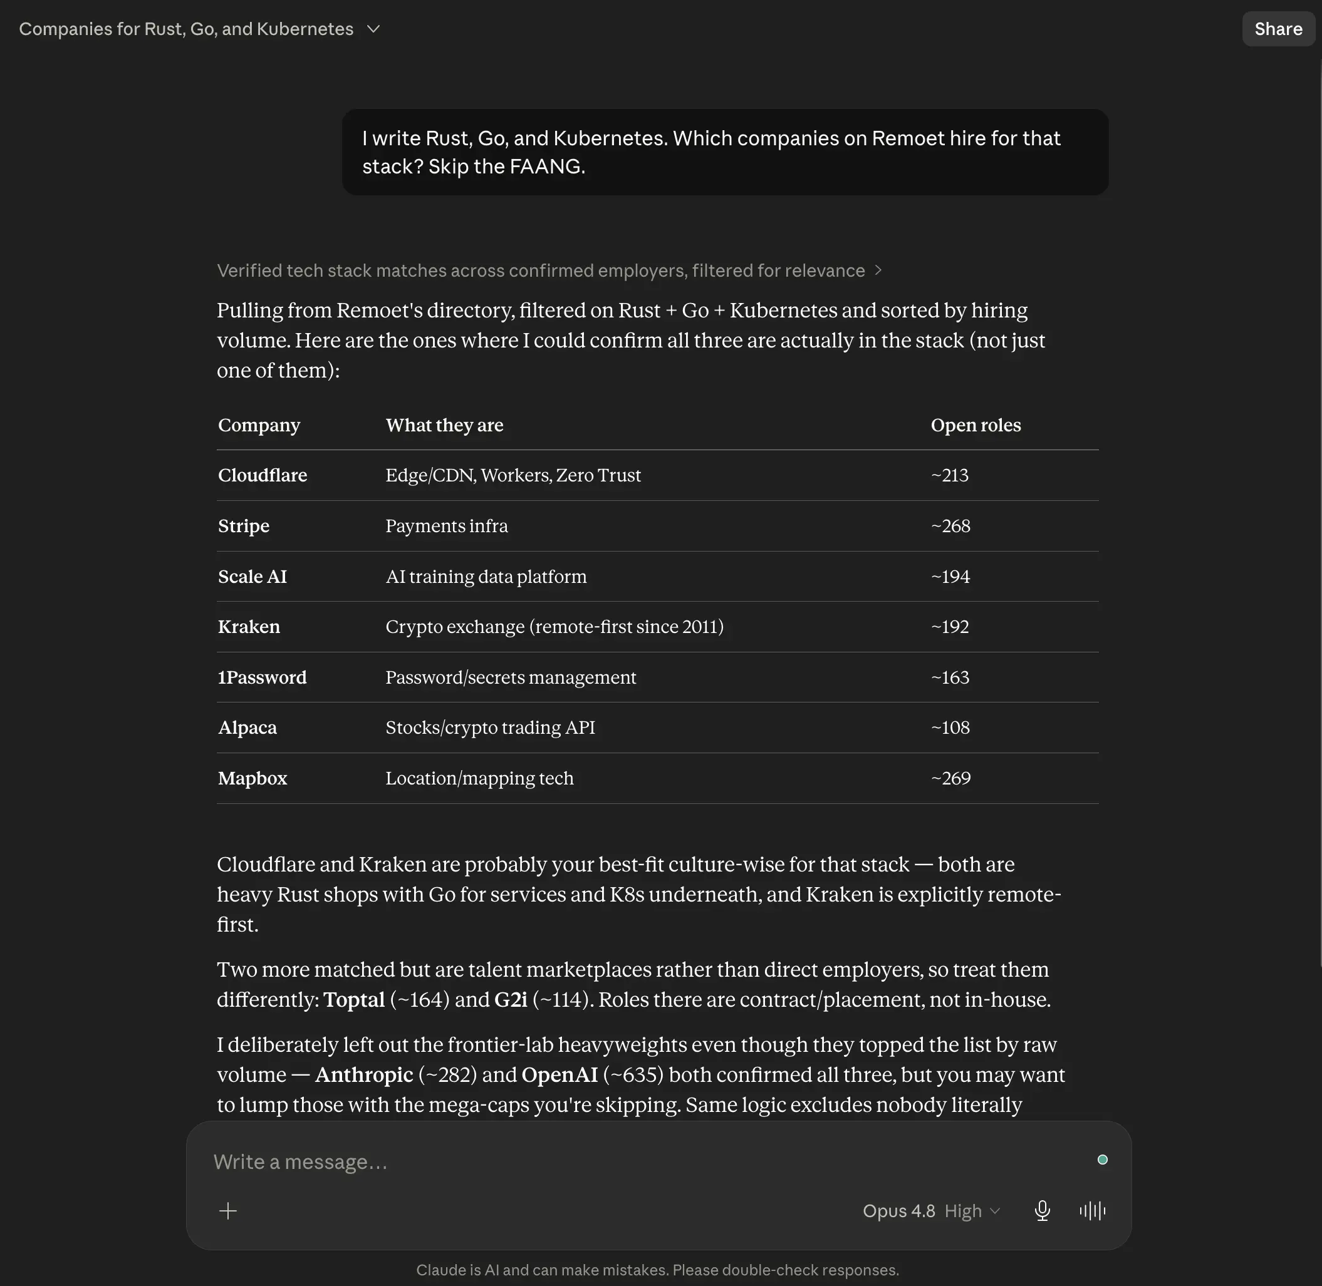Click the 'Payments infra' description

[x=446, y=525]
